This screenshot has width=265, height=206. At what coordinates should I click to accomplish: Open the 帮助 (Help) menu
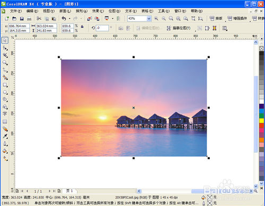[196, 11]
